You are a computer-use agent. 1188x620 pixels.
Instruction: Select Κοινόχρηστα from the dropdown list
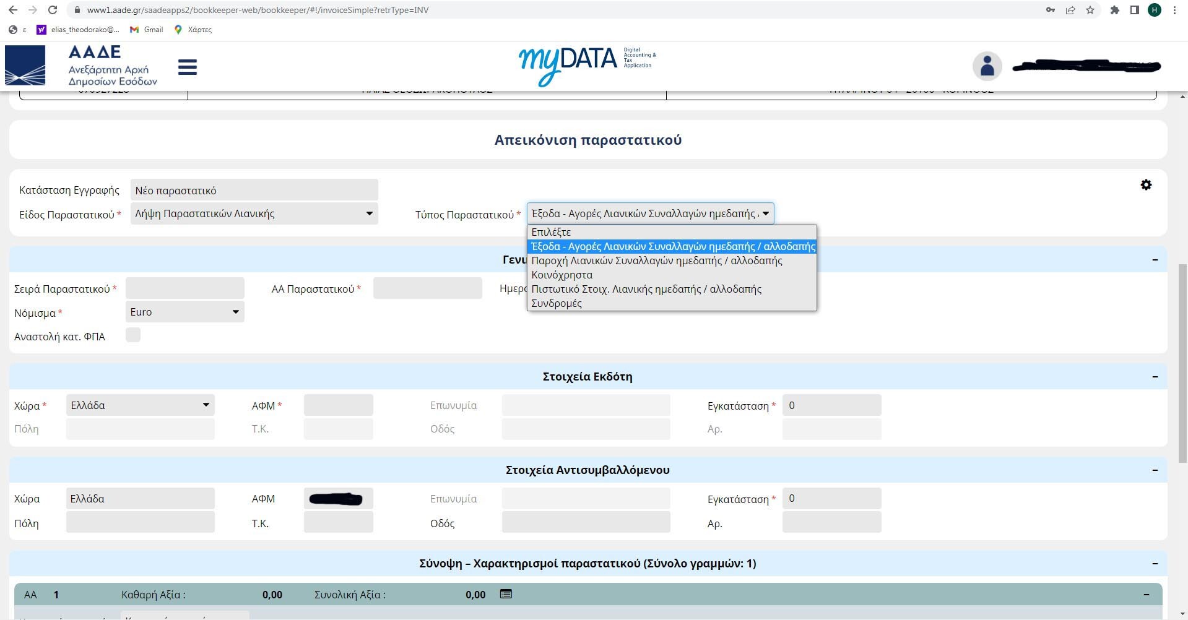click(561, 275)
